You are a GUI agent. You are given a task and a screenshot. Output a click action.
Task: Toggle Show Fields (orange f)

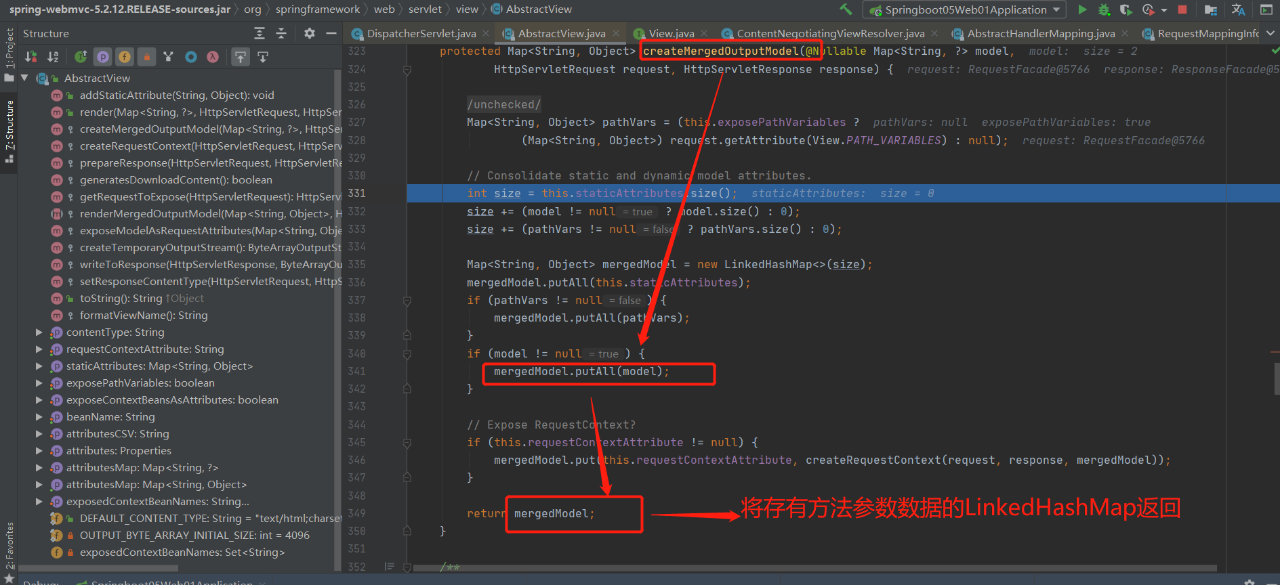pos(125,57)
